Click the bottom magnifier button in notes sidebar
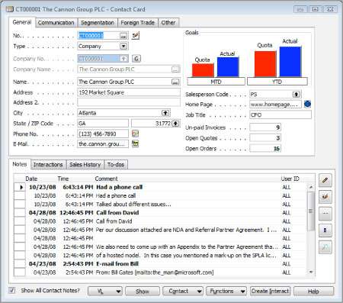This screenshot has width=343, height=303. click(x=325, y=247)
